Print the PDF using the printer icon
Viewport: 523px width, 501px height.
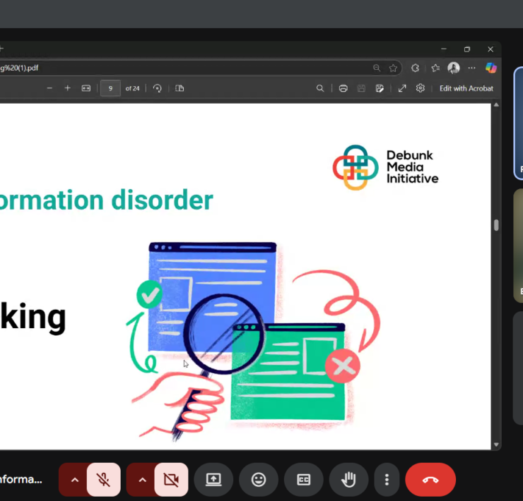coord(343,88)
